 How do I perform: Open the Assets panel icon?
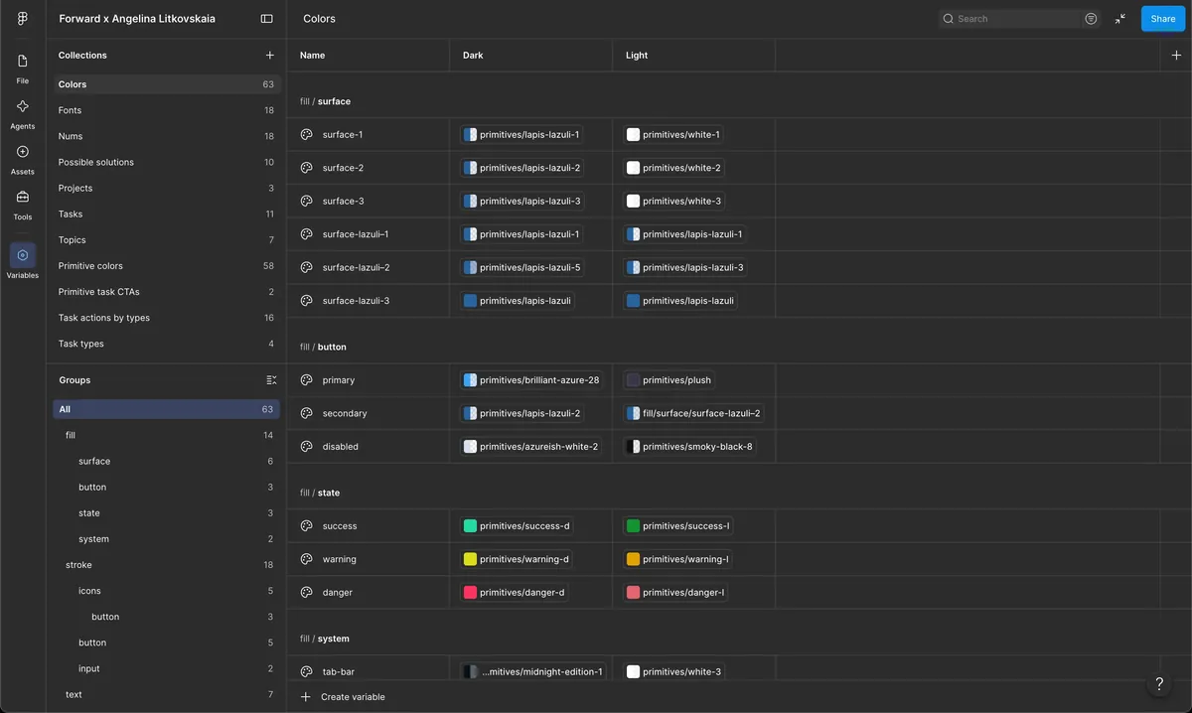22,152
